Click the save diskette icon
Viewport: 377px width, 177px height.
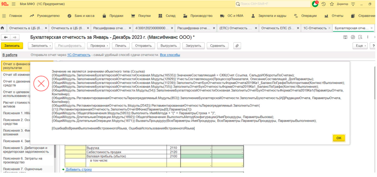coord(345,37)
